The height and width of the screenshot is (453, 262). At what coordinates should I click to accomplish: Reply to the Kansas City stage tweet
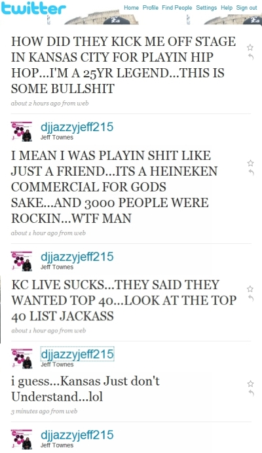251,57
